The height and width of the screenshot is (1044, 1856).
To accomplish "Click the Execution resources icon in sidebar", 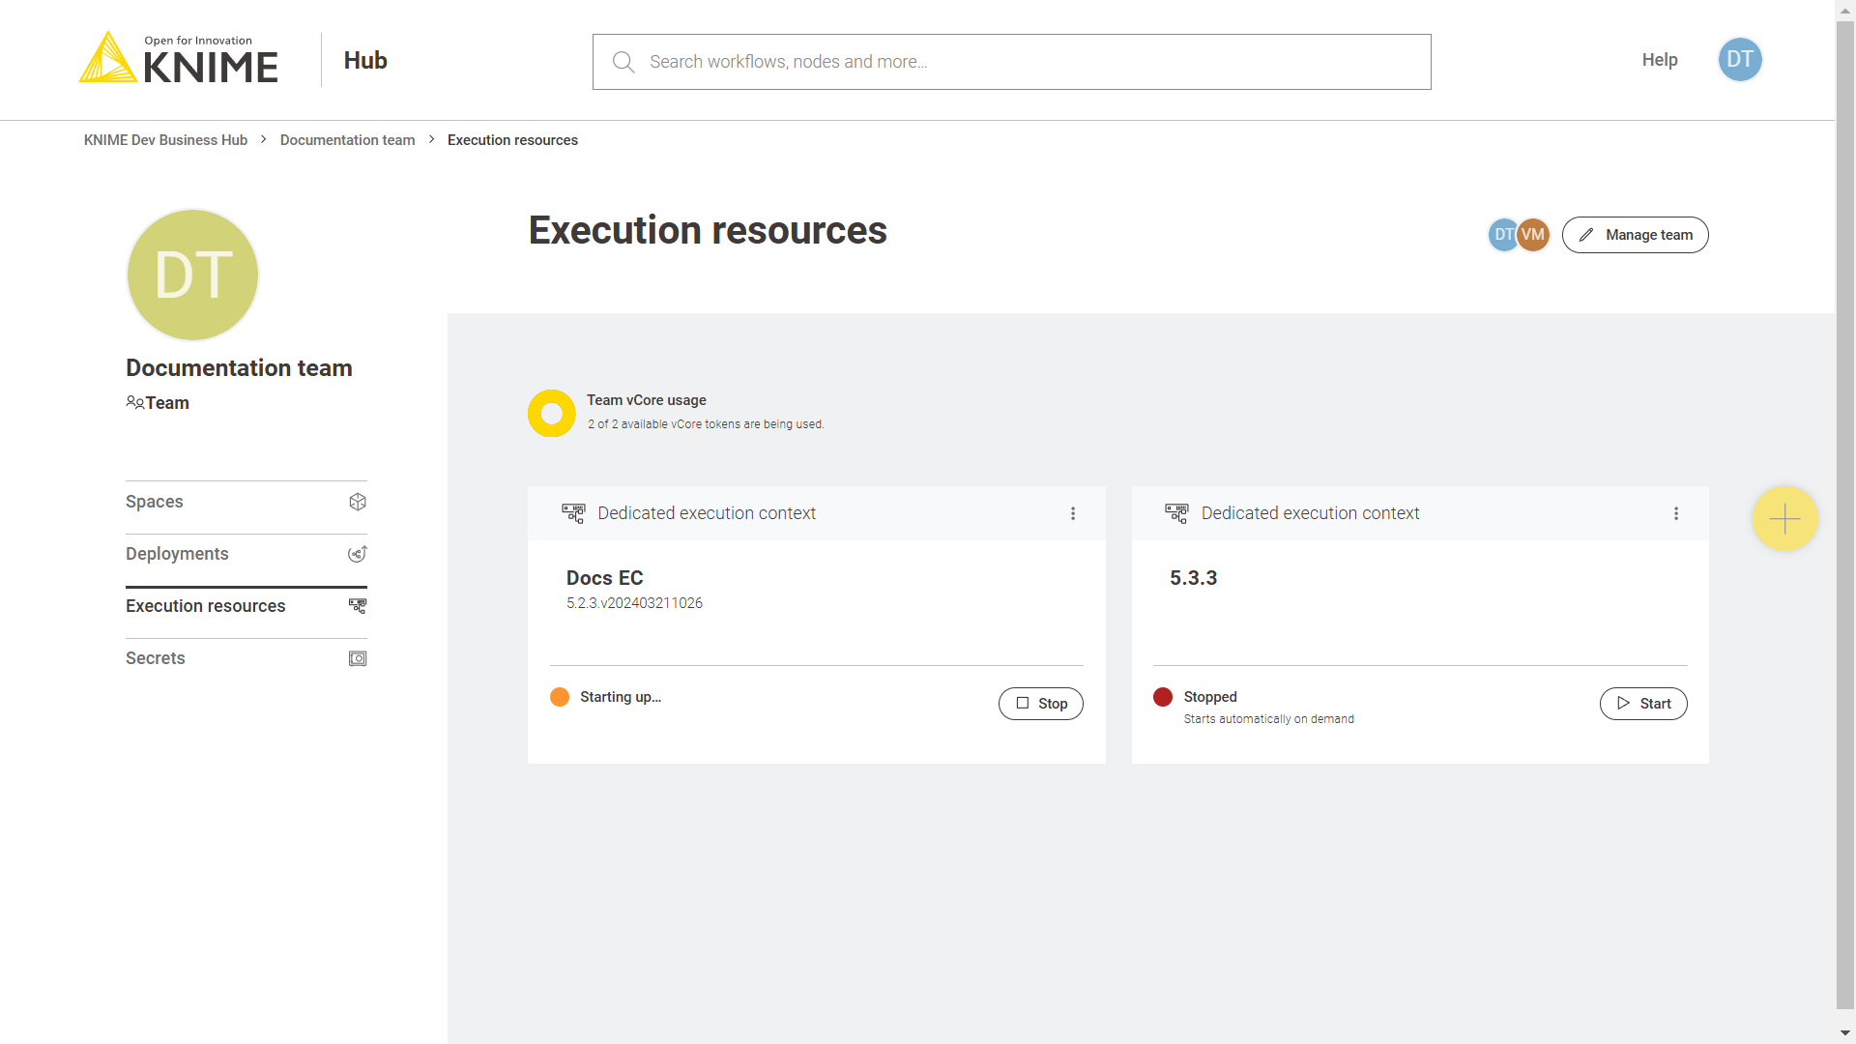I will click(357, 605).
